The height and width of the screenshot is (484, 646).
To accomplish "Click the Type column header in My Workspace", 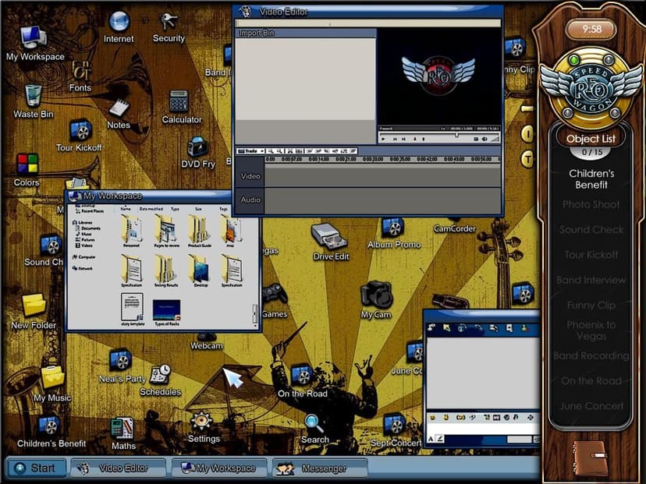I will point(175,209).
